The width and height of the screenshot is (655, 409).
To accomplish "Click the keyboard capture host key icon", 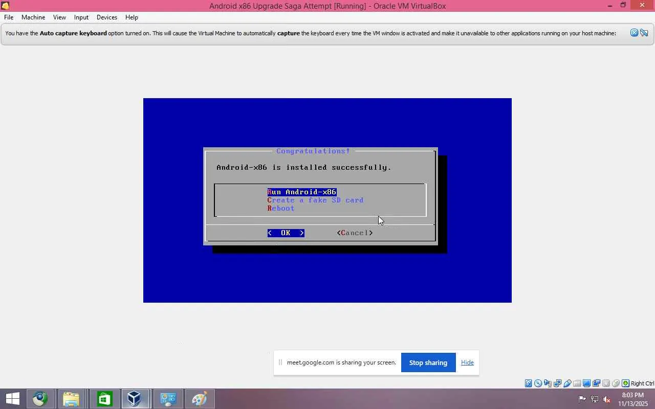I will point(625,383).
